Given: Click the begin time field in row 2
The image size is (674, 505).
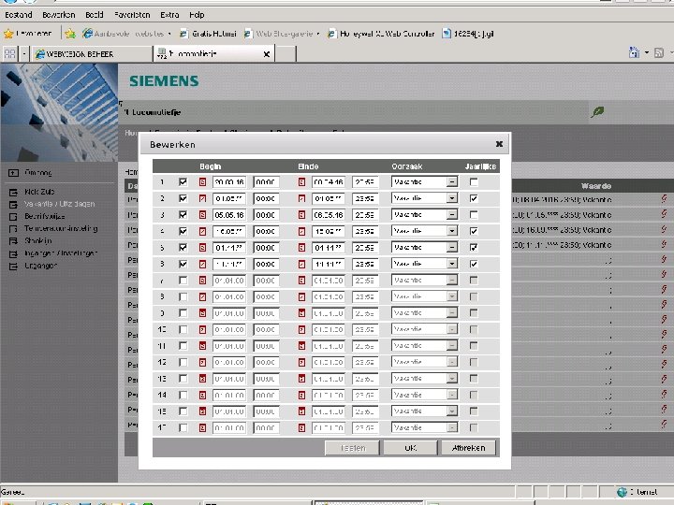Looking at the screenshot, I should click(x=266, y=198).
